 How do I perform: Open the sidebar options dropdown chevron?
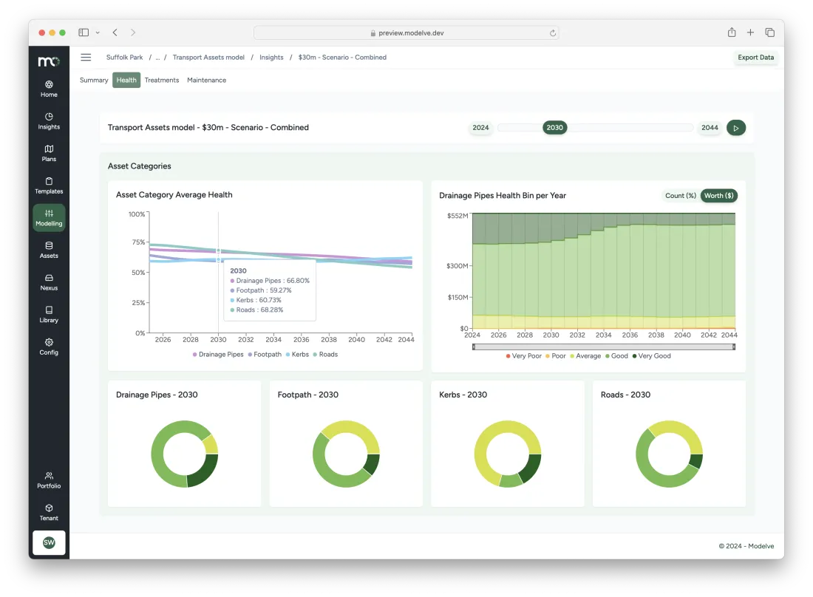pos(98,33)
